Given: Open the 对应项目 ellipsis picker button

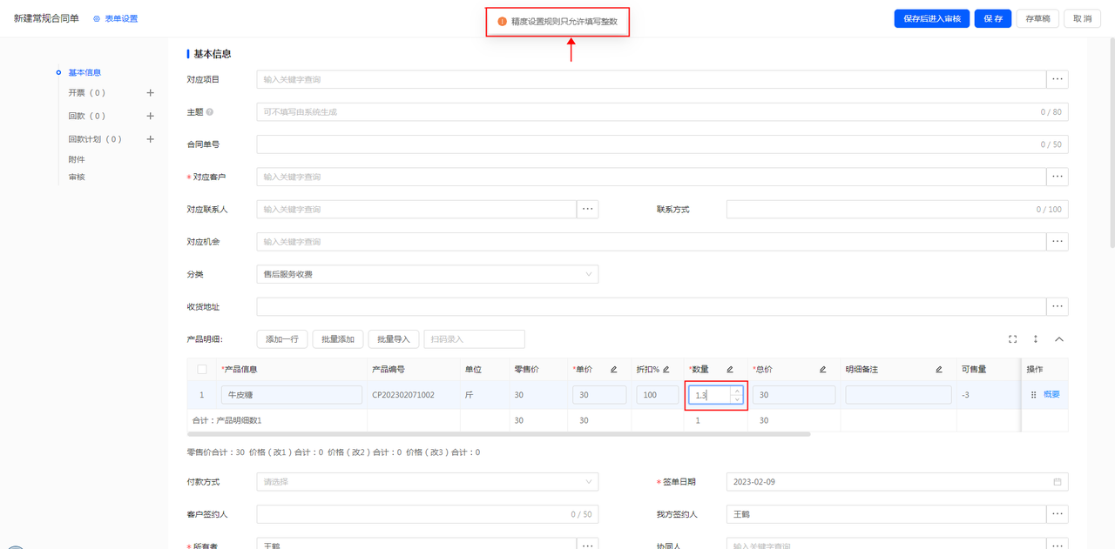Looking at the screenshot, I should pos(1058,79).
